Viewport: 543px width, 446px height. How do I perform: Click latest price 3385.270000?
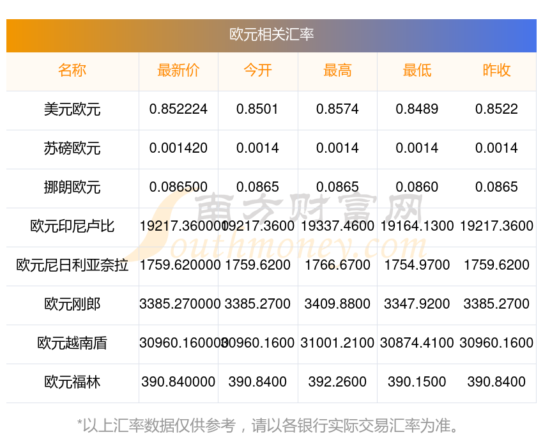180,304
